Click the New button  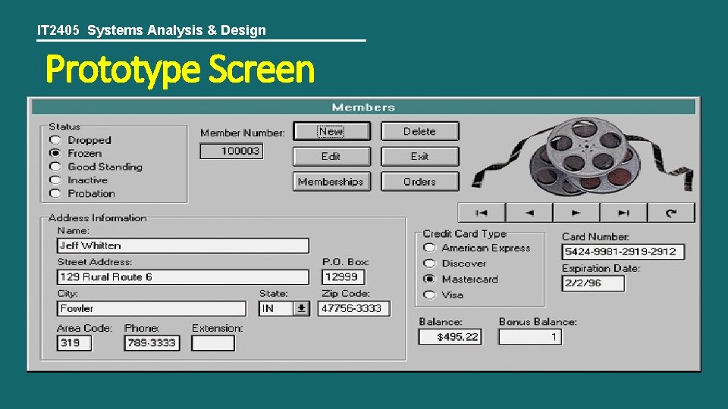point(331,131)
